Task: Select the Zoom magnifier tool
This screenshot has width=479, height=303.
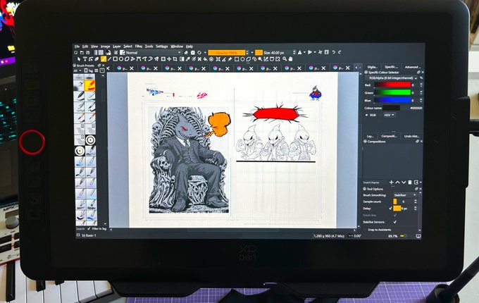Action: click(x=285, y=59)
